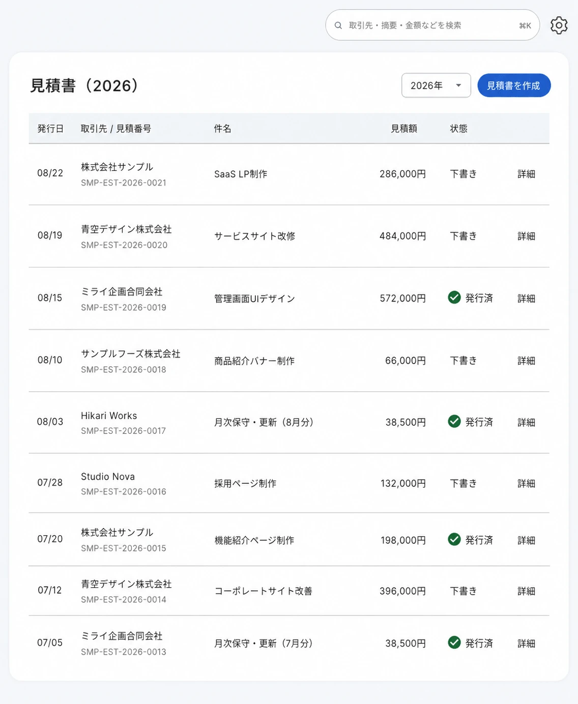Click the green check icon for SMP-EST-2026-0017

pos(454,421)
